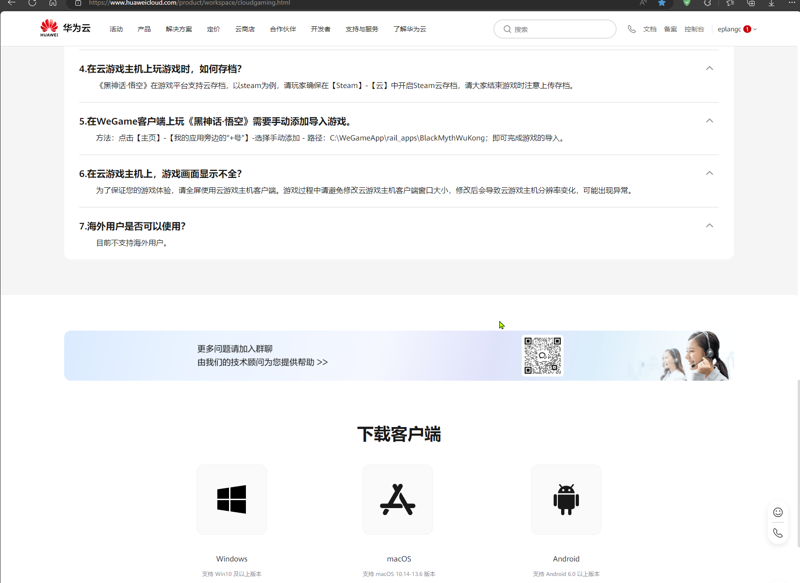Expand the eplangc account dropdown
Screen dimensions: 800x583
[x=737, y=29]
